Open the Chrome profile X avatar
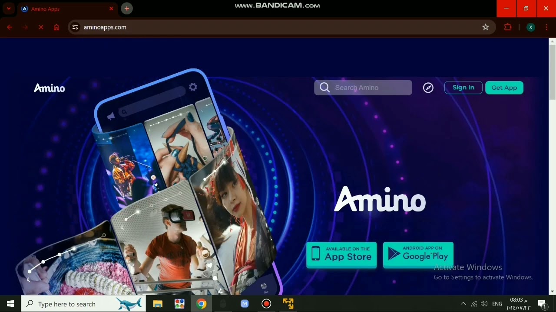This screenshot has width=556, height=312. click(x=530, y=27)
